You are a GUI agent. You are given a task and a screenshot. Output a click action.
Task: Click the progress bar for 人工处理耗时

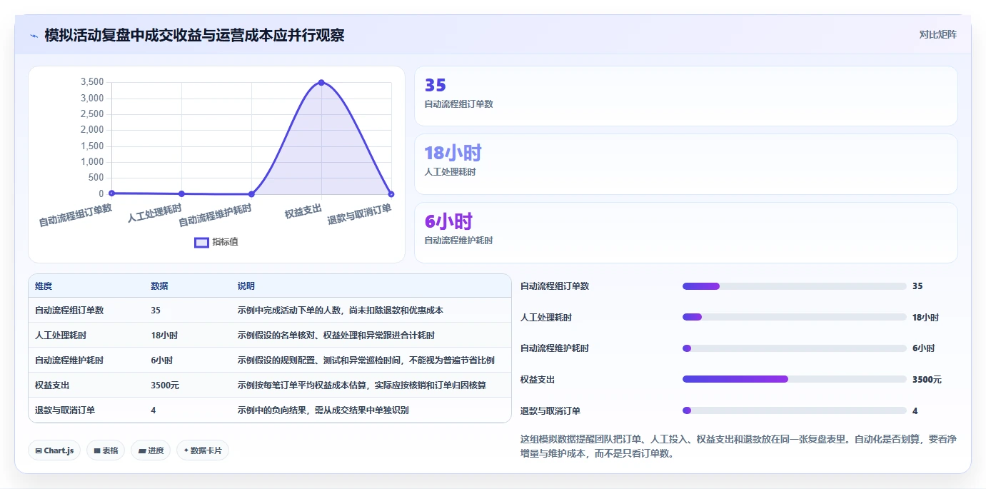click(795, 317)
